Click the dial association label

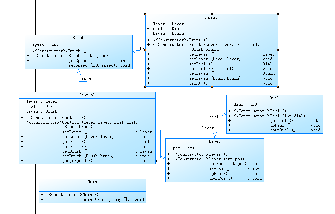[214, 117]
